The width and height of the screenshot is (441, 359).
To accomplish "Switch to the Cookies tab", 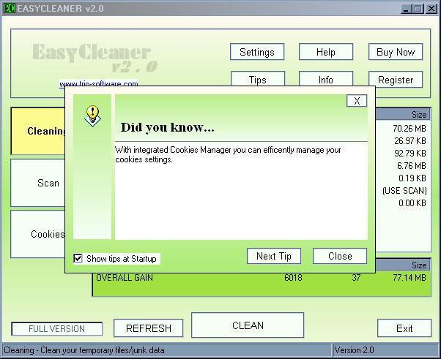I will pos(38,234).
